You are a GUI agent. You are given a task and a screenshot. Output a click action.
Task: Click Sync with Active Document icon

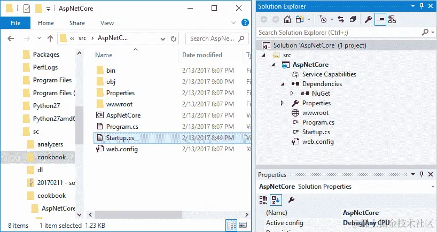coord(340,19)
